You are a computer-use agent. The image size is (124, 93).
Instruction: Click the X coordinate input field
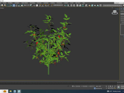click(x=78, y=86)
